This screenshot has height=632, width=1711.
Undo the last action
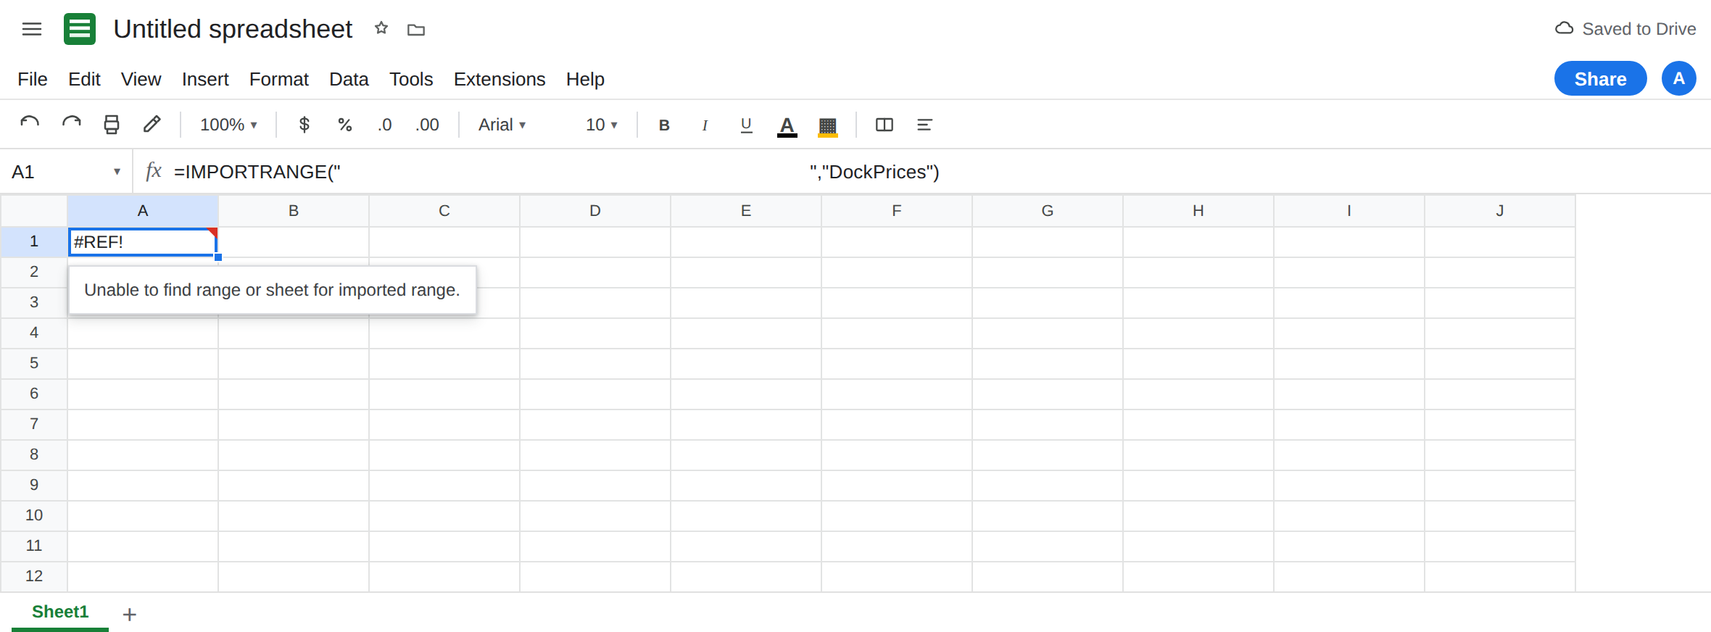pyautogui.click(x=30, y=125)
